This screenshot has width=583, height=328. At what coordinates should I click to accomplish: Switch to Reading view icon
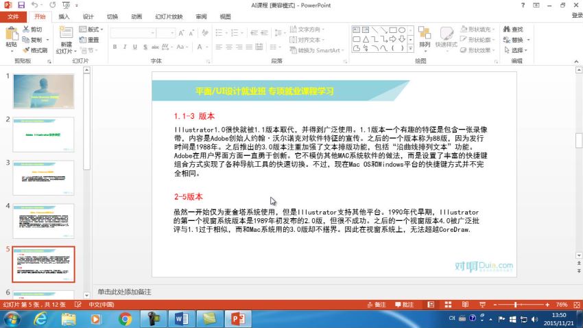click(x=465, y=305)
